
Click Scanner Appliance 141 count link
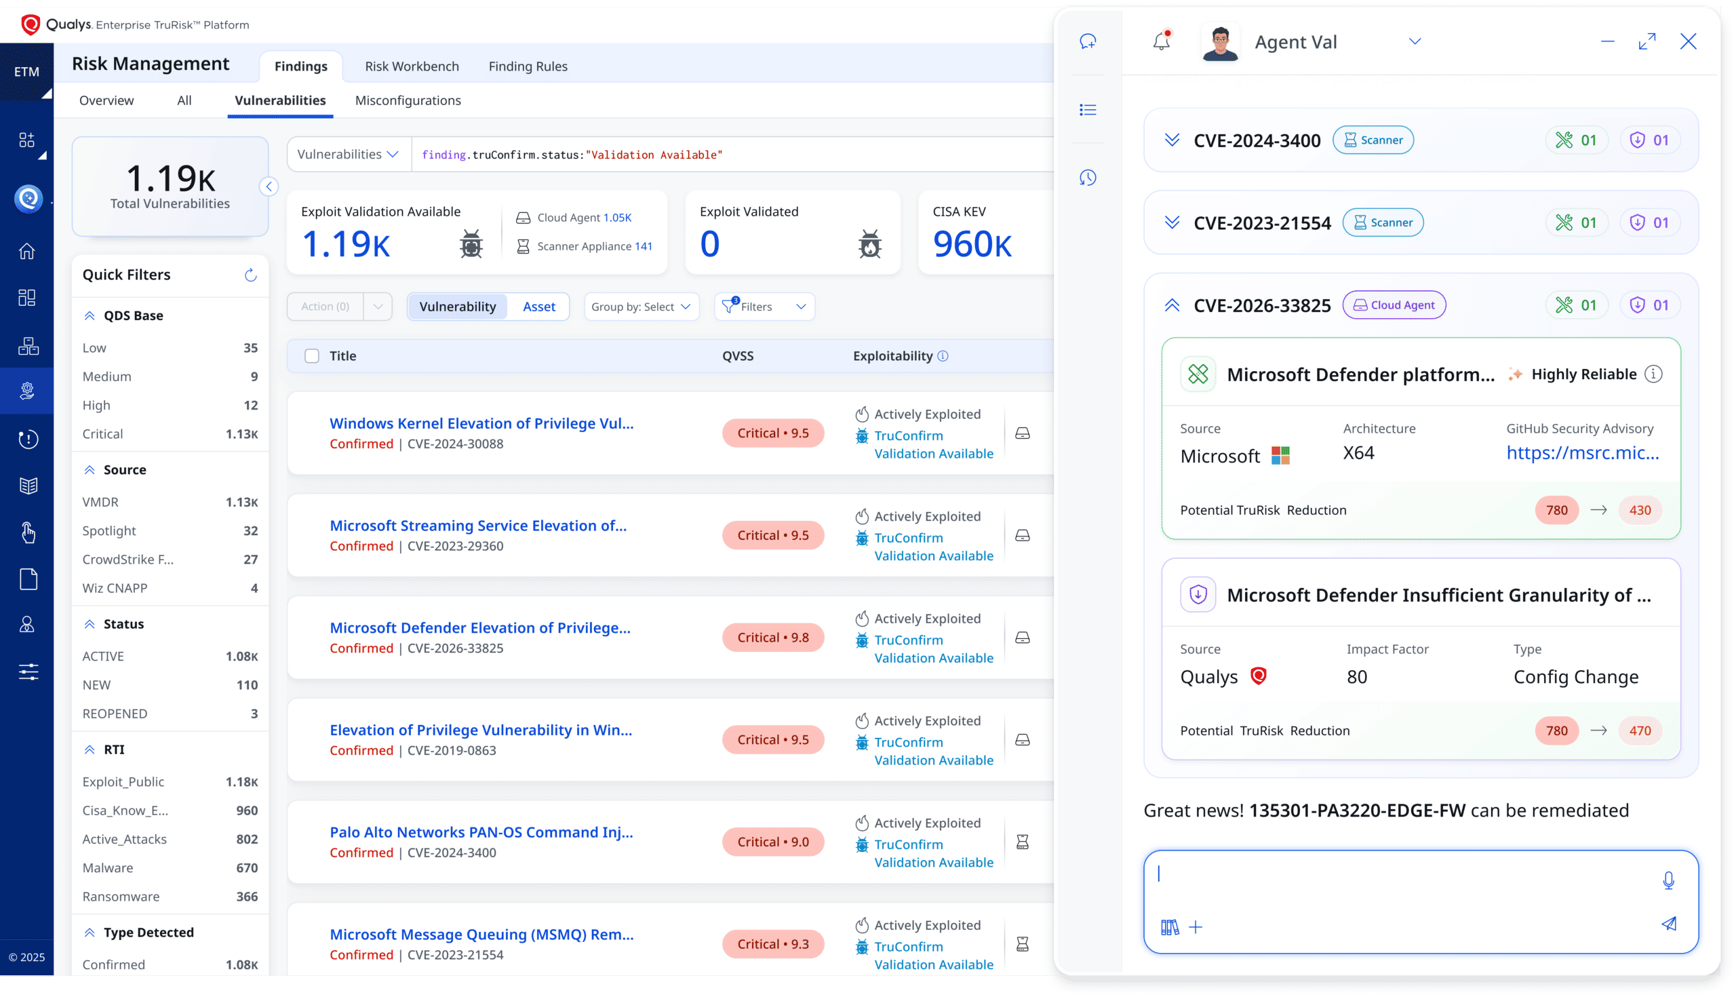(x=643, y=246)
